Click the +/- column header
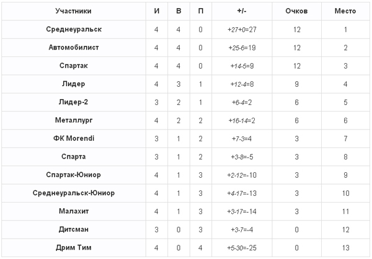The image size is (372, 259). 242,11
